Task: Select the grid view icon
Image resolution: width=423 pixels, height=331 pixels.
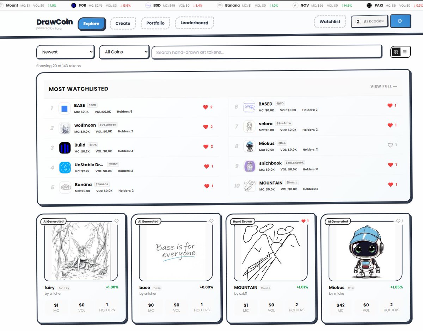Action: [x=396, y=51]
